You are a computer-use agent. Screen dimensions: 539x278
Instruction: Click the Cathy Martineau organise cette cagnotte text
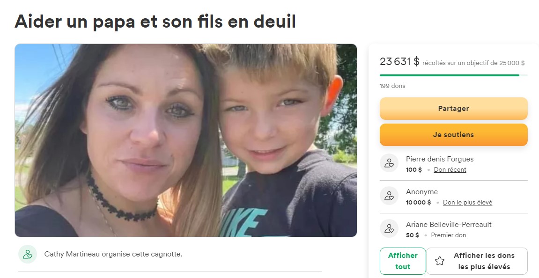113,254
